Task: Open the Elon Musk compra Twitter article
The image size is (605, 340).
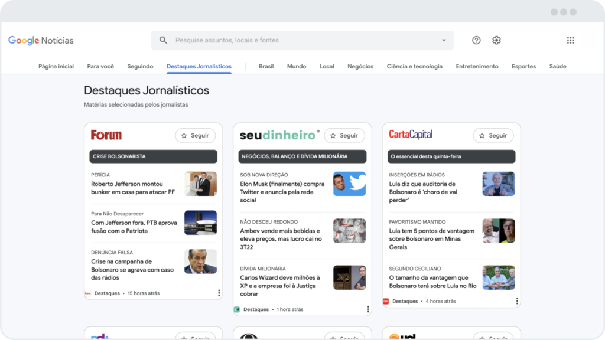Action: click(x=282, y=192)
